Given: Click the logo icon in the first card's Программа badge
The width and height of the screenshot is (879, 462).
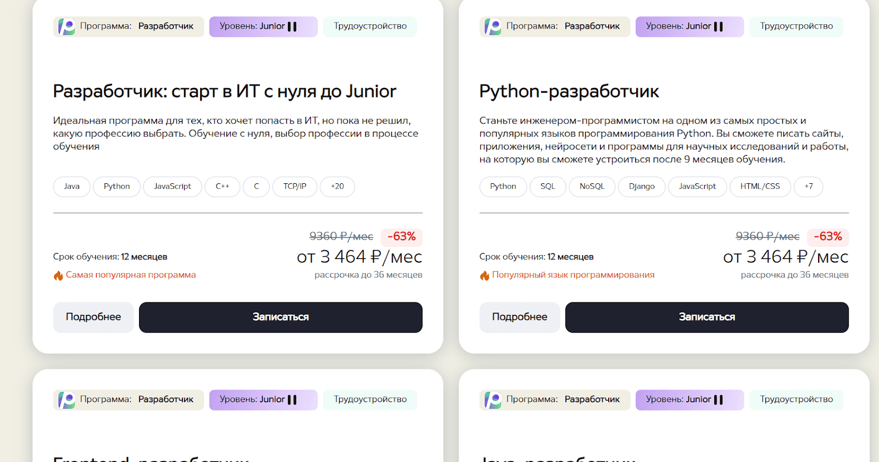Looking at the screenshot, I should (66, 26).
